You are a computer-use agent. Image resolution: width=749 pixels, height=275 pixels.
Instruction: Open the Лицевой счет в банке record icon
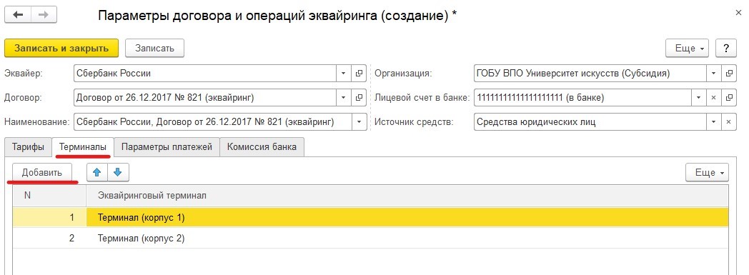pyautogui.click(x=728, y=98)
